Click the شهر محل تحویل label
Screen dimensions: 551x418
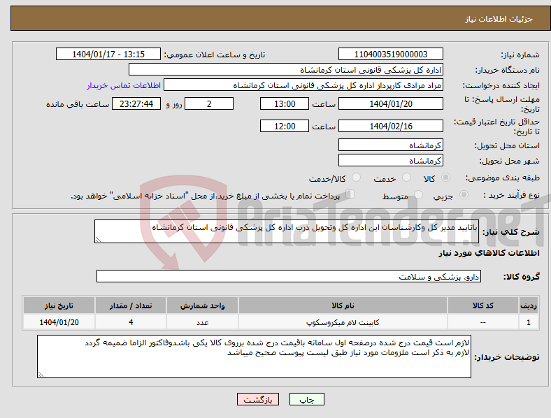[510, 161]
